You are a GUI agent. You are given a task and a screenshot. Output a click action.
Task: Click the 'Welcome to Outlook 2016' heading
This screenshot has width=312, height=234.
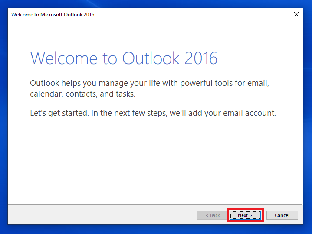point(124,58)
